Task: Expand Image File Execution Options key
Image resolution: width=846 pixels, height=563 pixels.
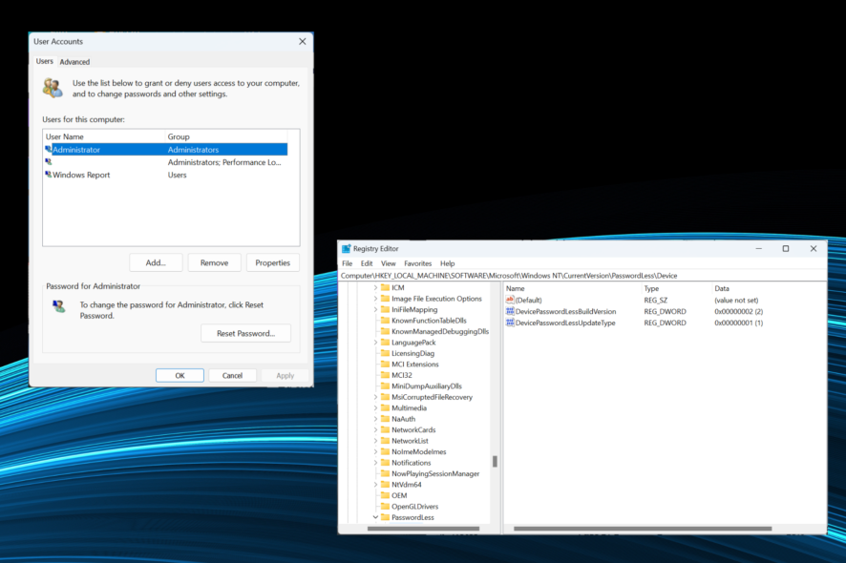Action: 375,299
